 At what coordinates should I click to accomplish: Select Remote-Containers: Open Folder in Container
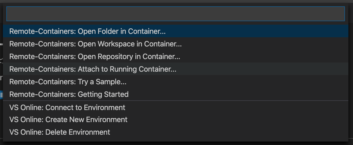[87, 31]
